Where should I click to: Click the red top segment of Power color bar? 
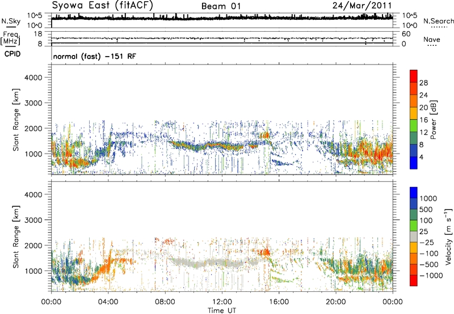coord(414,76)
